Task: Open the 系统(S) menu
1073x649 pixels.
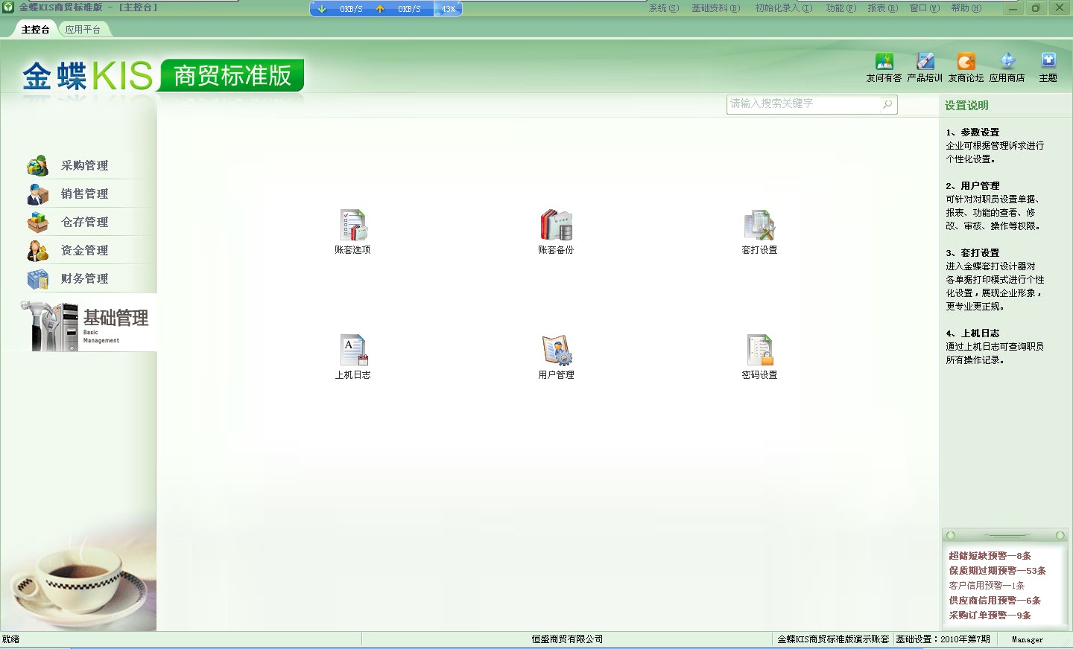Action: [x=664, y=8]
